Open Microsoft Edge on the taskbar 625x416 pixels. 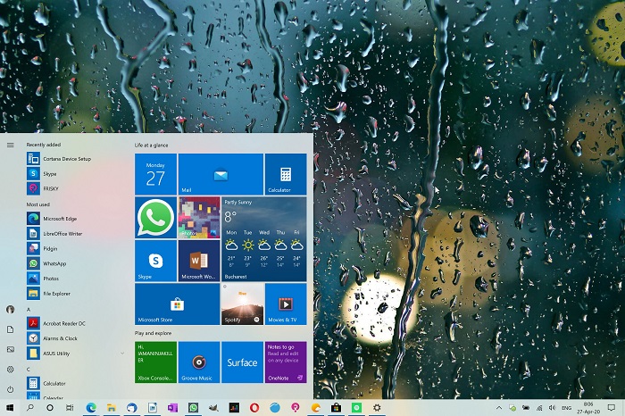click(91, 408)
